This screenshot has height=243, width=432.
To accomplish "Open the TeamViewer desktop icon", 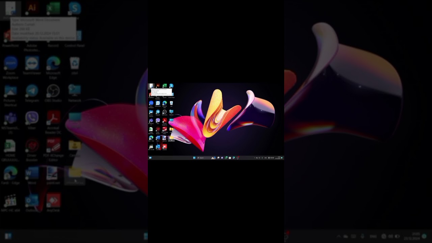I will click(x=158, y=103).
